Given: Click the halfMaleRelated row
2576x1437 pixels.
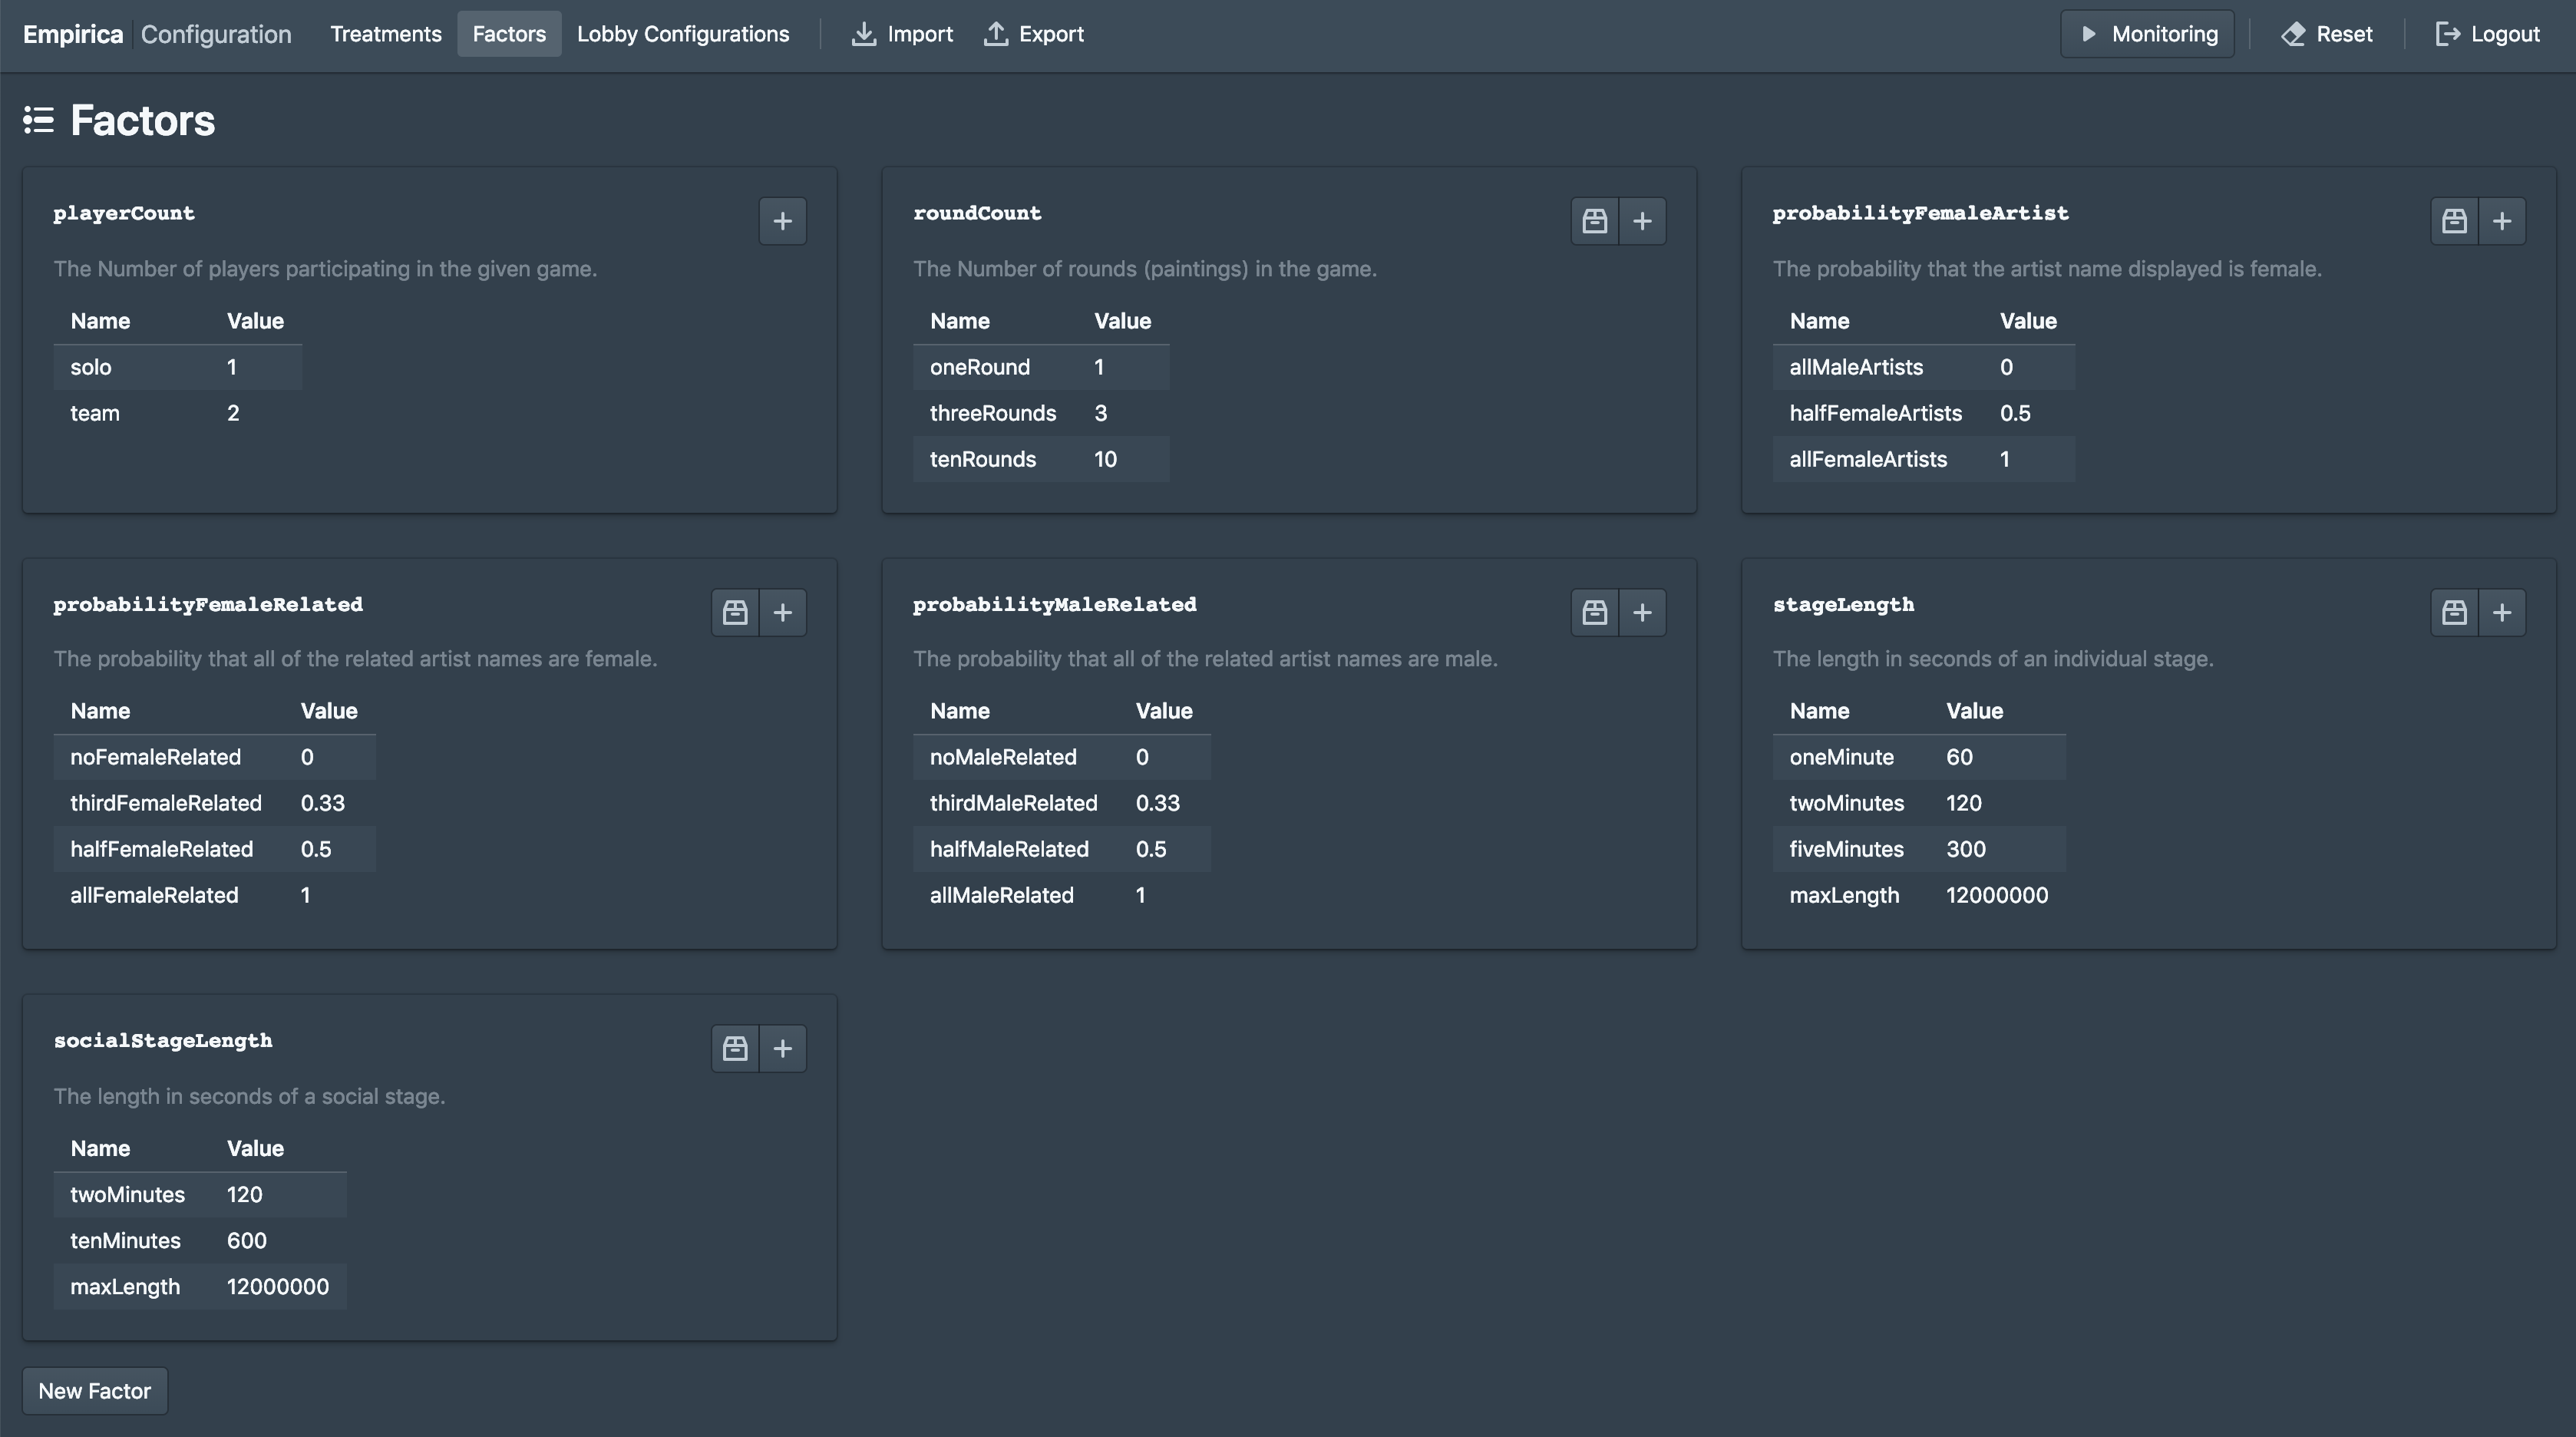Looking at the screenshot, I should click(1062, 849).
